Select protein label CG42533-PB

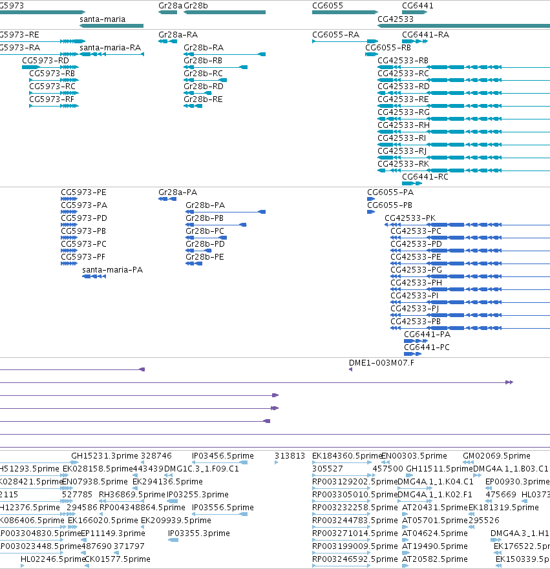tap(416, 322)
